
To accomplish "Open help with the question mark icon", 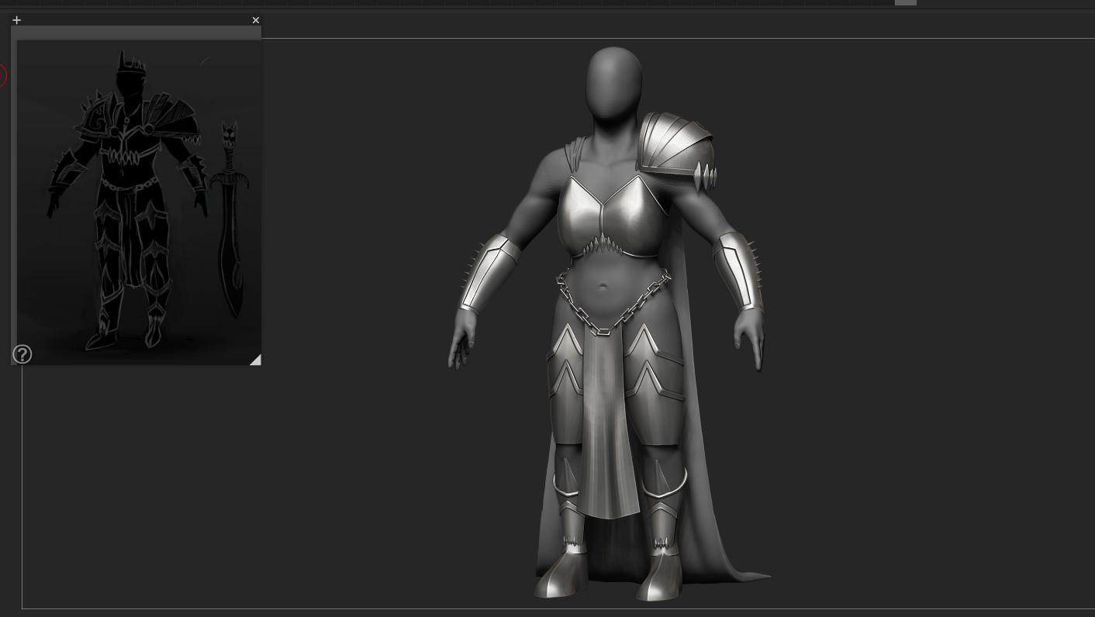I will pyautogui.click(x=22, y=355).
